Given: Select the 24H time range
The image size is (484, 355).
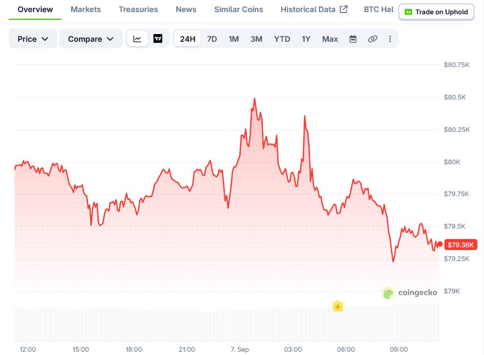Looking at the screenshot, I should [188, 39].
